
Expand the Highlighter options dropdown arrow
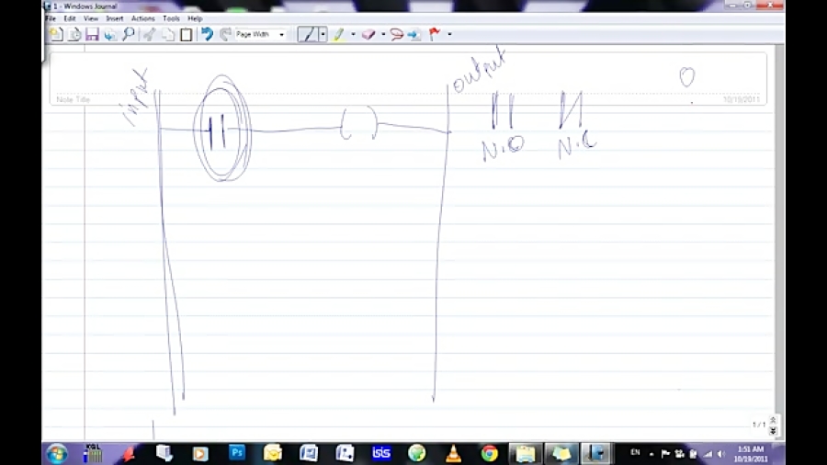353,35
